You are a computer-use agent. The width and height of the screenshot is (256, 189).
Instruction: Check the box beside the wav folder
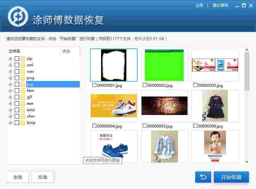(18, 71)
